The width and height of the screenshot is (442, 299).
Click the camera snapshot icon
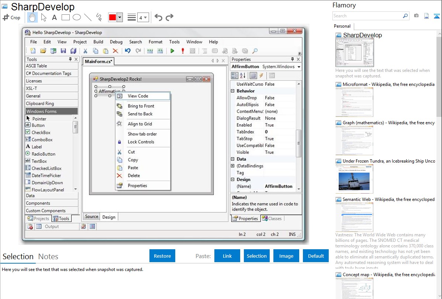416,16
